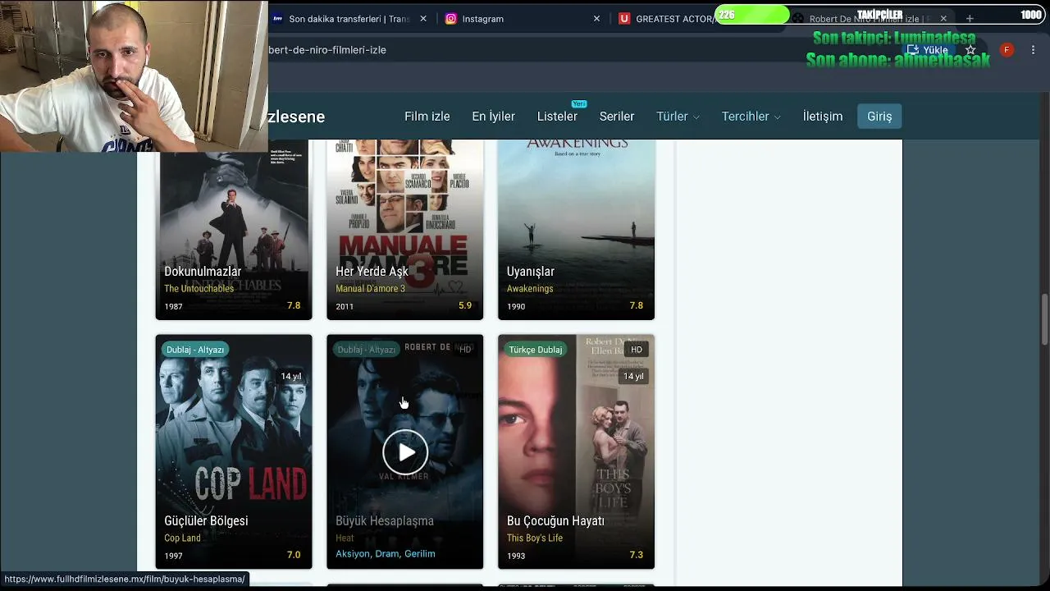Click the page's vertical scrollbar thumb

[x=1044, y=319]
